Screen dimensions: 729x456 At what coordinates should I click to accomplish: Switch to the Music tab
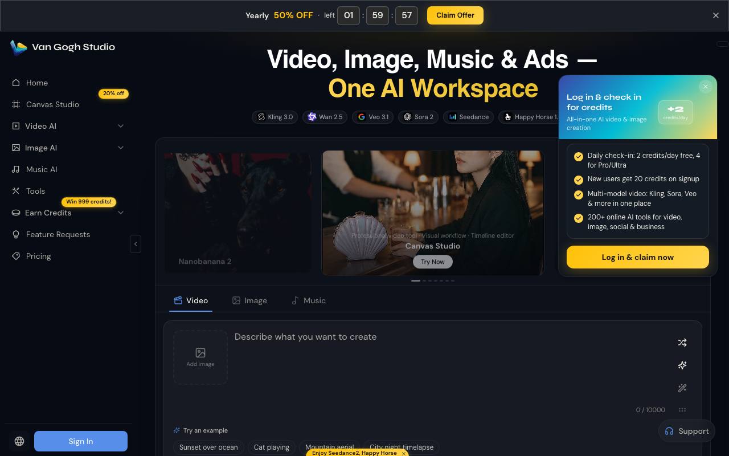point(308,300)
